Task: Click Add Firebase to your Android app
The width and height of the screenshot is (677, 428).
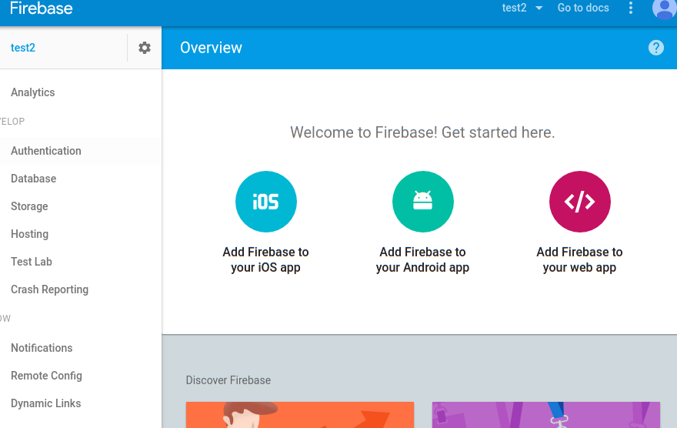Action: (x=422, y=259)
